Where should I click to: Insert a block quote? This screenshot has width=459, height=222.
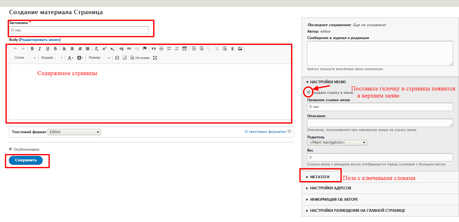[x=154, y=49]
